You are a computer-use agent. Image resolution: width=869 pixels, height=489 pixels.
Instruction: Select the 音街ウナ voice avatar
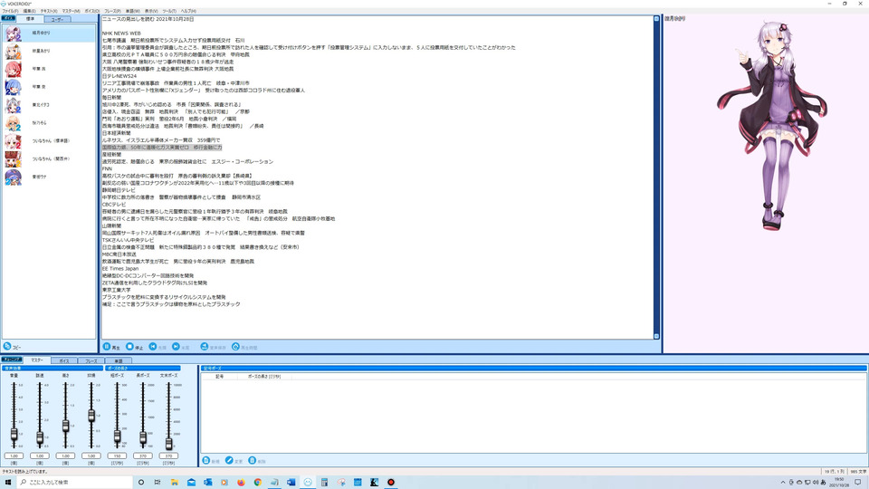[13, 177]
